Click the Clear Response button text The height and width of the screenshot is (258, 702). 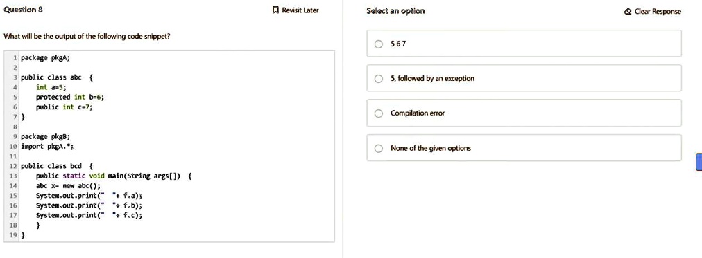(x=658, y=12)
